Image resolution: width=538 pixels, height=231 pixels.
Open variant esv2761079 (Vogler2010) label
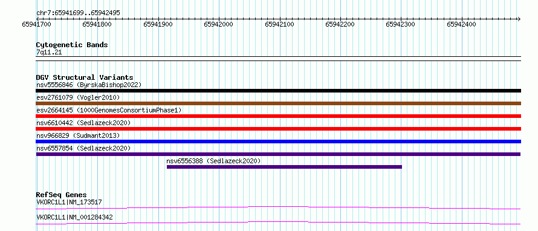coord(78,97)
